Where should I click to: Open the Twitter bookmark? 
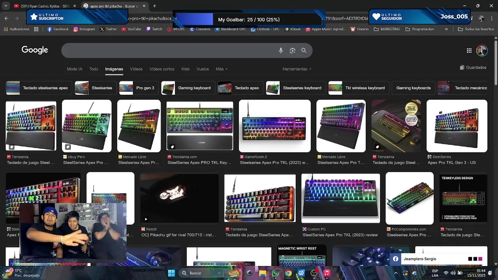108,29
